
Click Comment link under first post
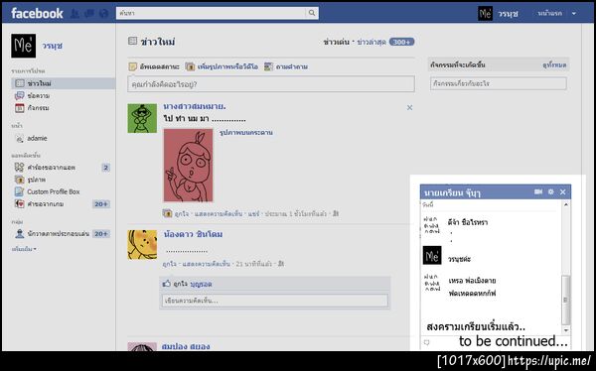click(x=219, y=214)
